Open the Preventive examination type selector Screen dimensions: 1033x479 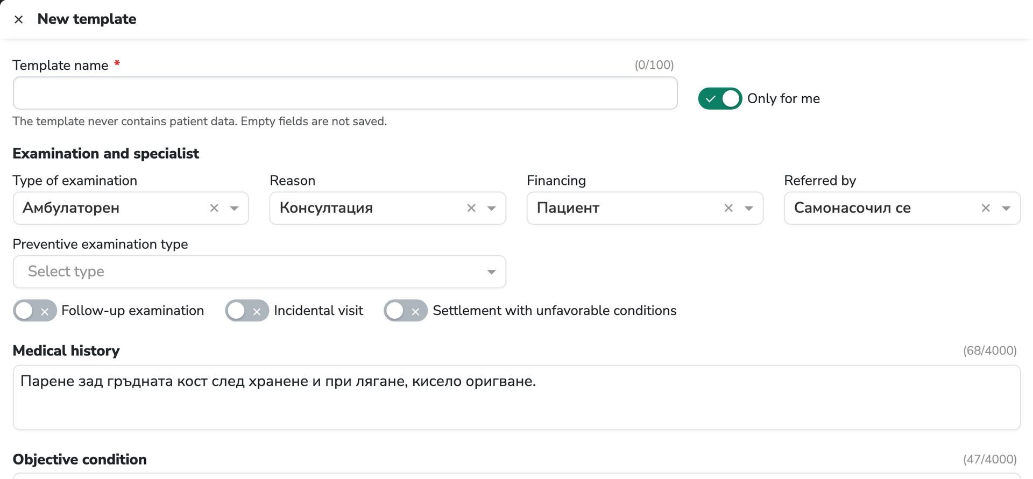pyautogui.click(x=259, y=271)
